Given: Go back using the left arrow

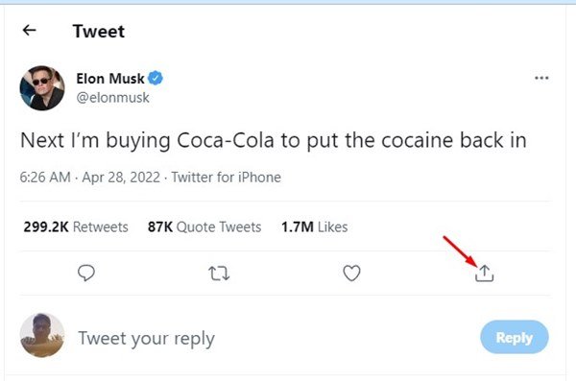Looking at the screenshot, I should click(x=29, y=30).
